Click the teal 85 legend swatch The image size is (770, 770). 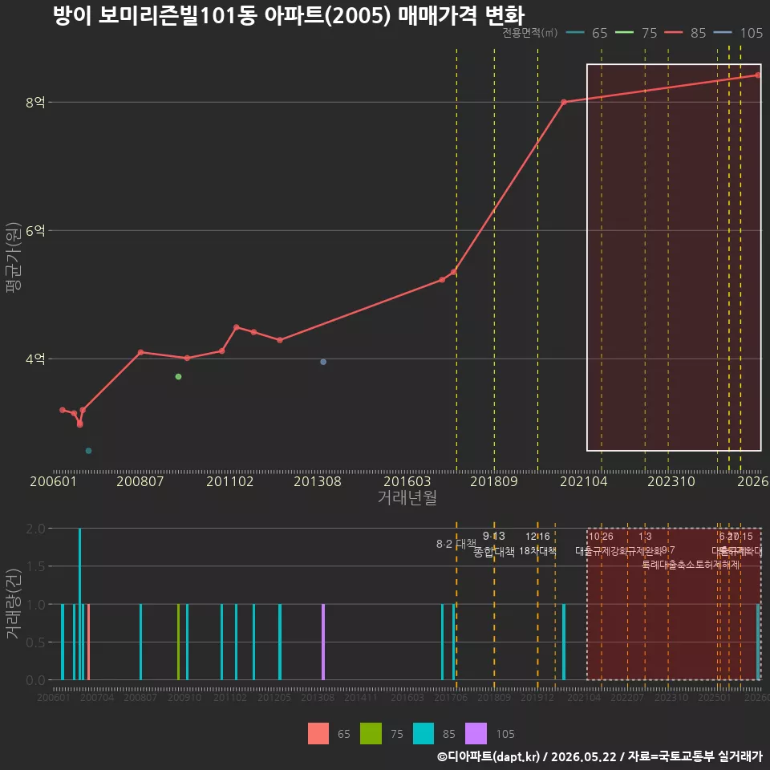coord(423,733)
